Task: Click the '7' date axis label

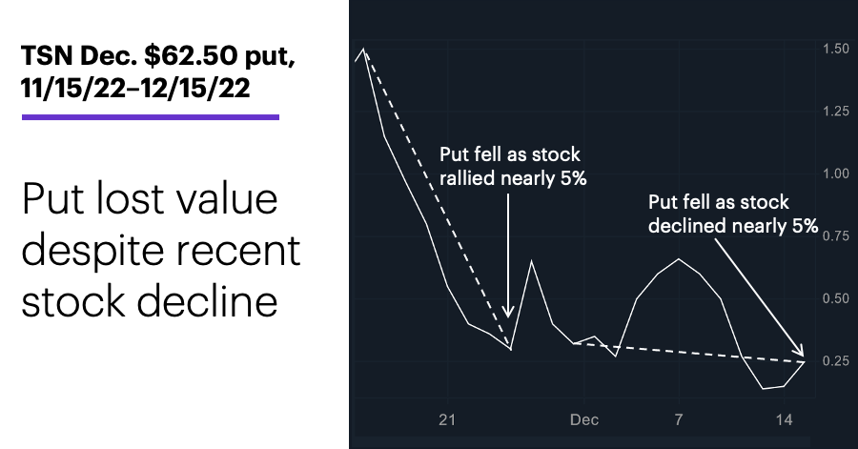Action: [x=679, y=420]
